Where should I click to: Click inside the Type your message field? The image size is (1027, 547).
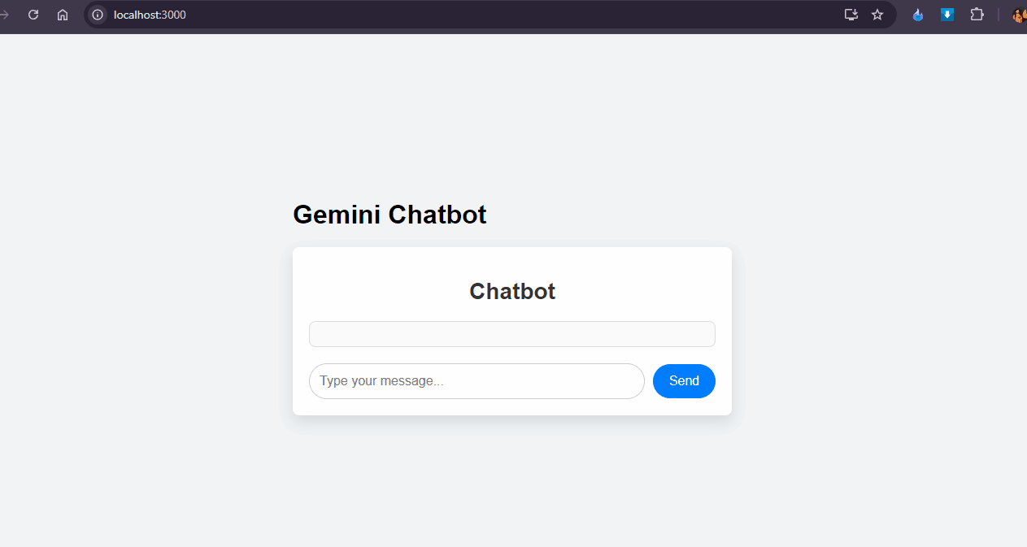point(477,380)
